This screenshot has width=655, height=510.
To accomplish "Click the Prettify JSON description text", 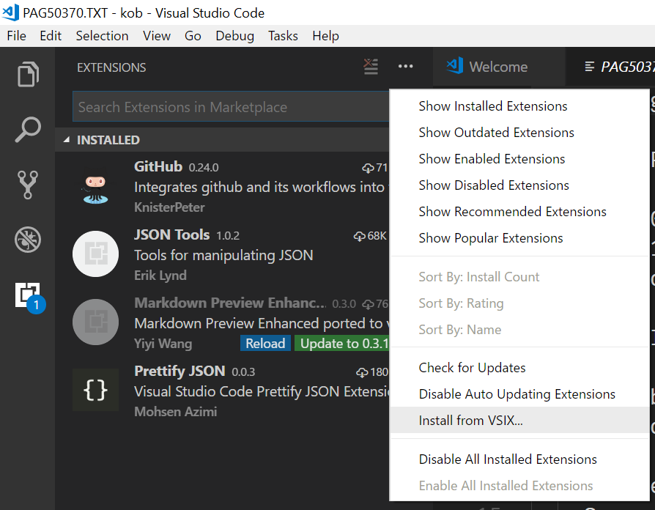I will [262, 391].
